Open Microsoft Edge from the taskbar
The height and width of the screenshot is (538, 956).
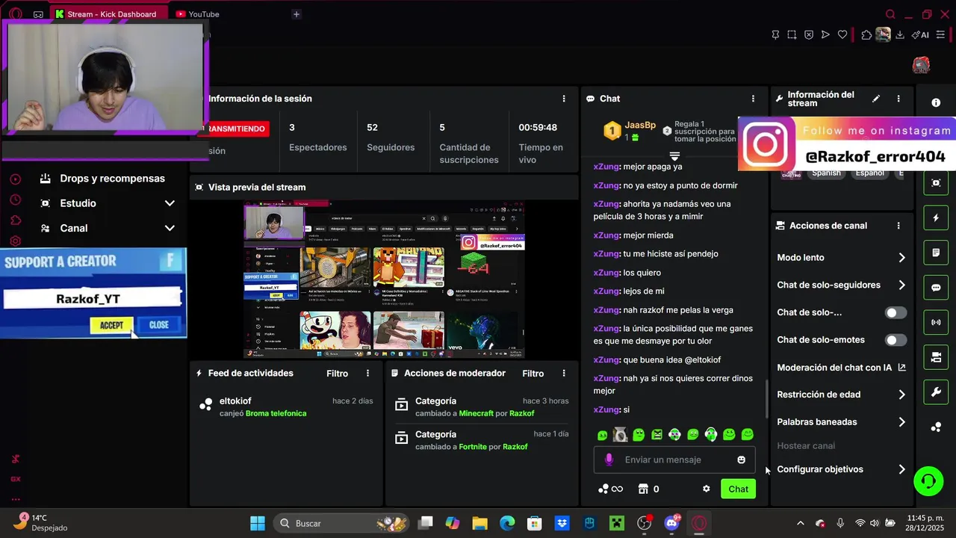click(507, 523)
